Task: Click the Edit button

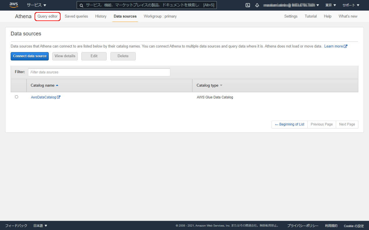Action: click(94, 56)
